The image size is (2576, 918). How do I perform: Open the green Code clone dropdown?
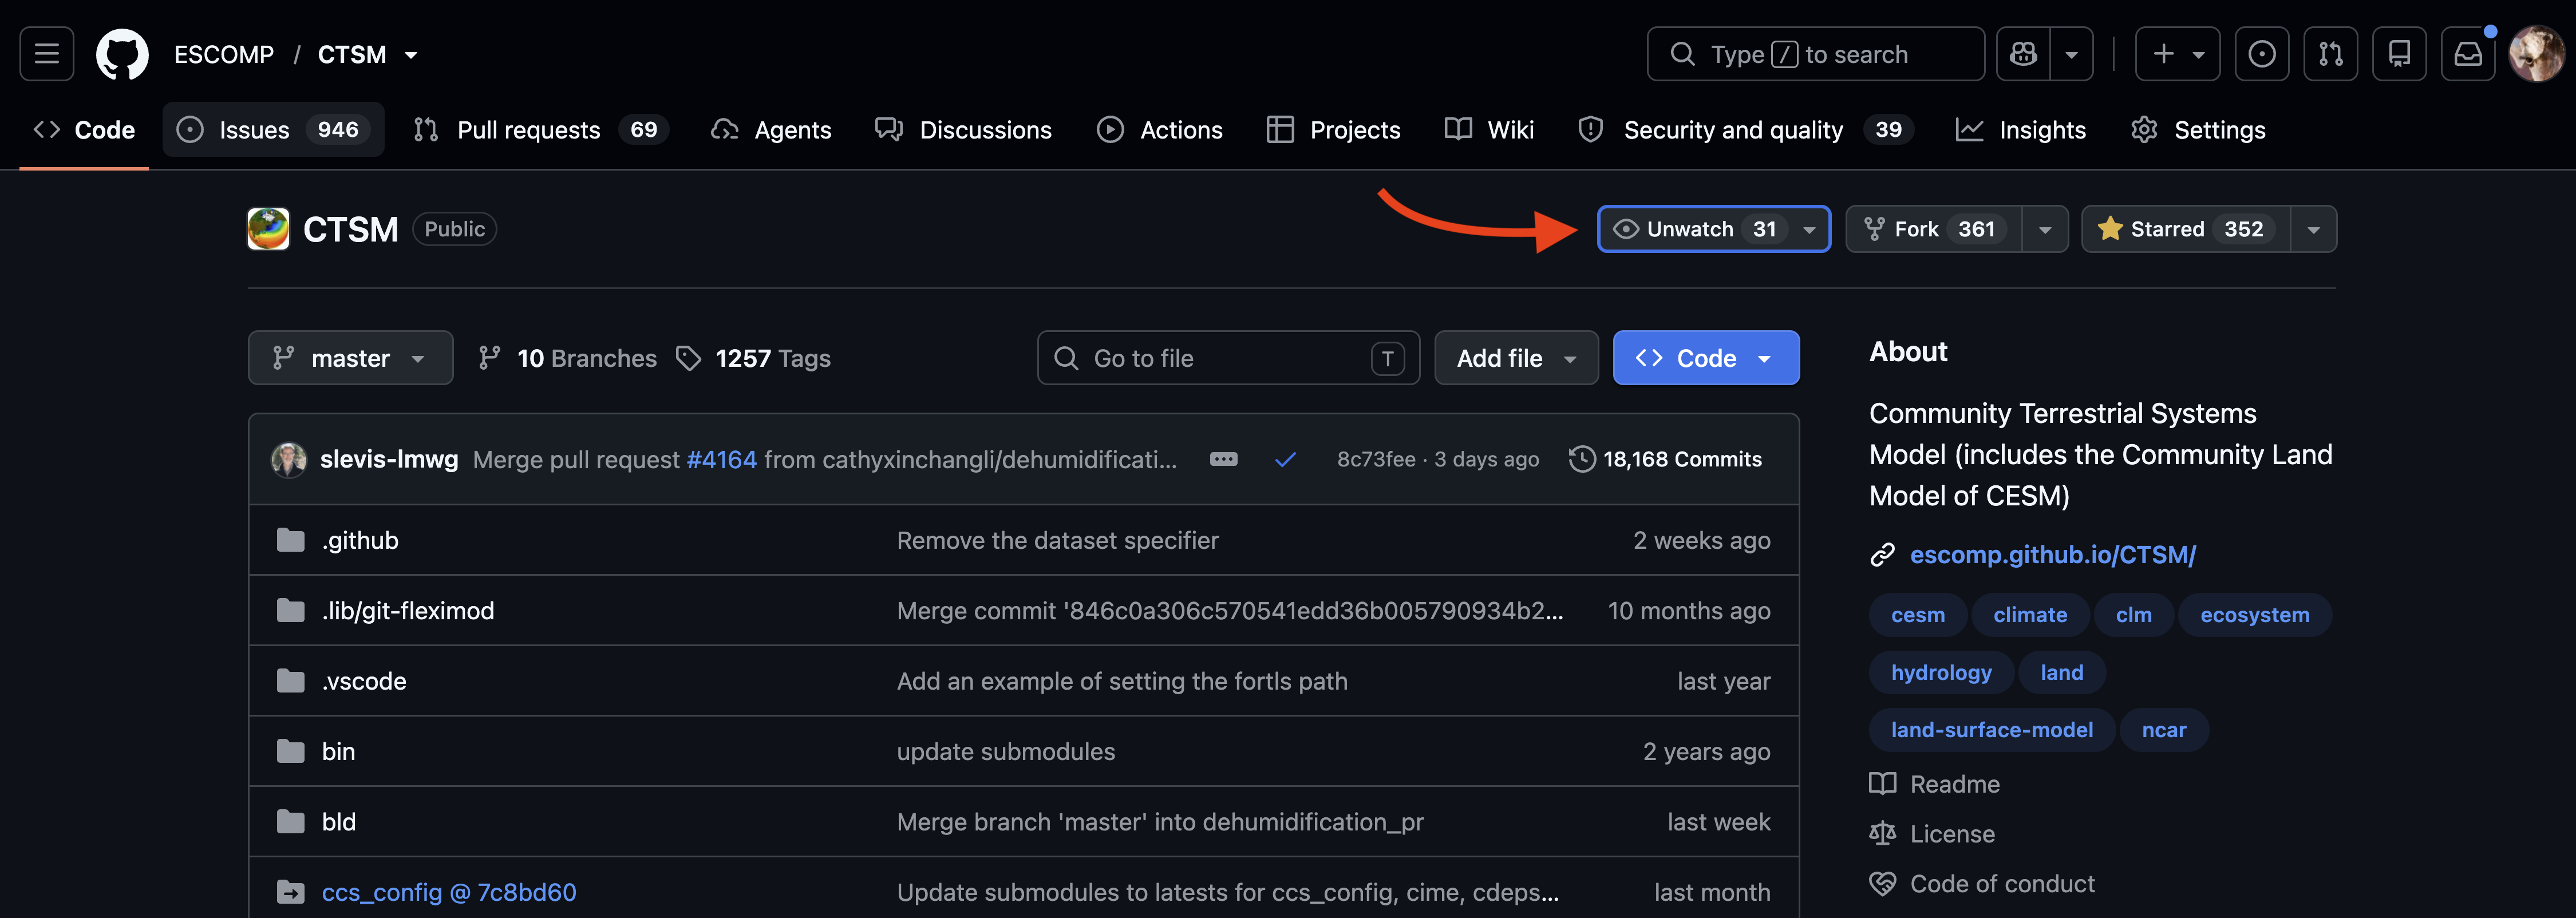click(1706, 358)
